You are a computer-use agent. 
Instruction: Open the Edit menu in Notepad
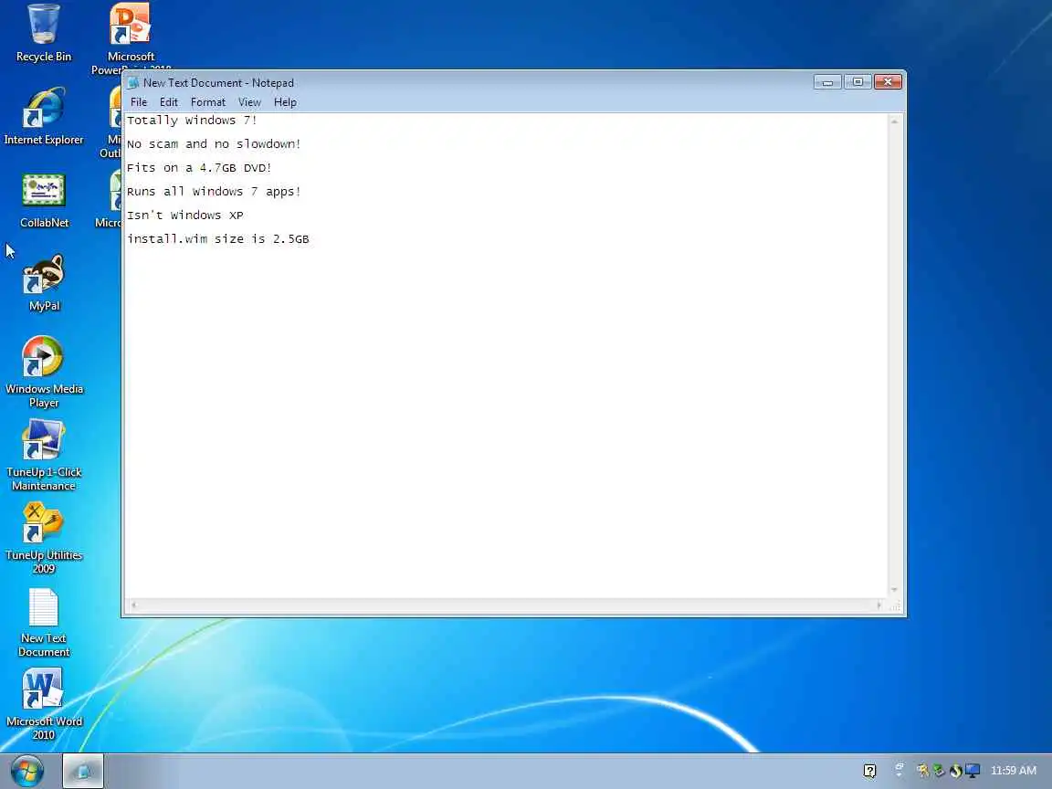168,102
